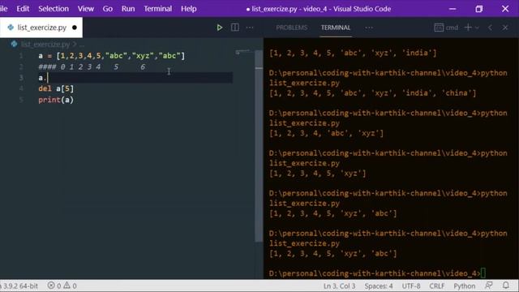Click the index comment on line 2
519x292 pixels.
tap(92, 67)
